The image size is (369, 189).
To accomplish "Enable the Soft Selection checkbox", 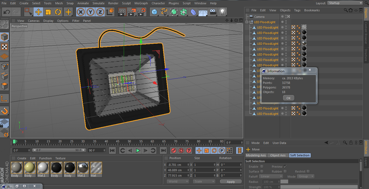I will [x=262, y=167].
